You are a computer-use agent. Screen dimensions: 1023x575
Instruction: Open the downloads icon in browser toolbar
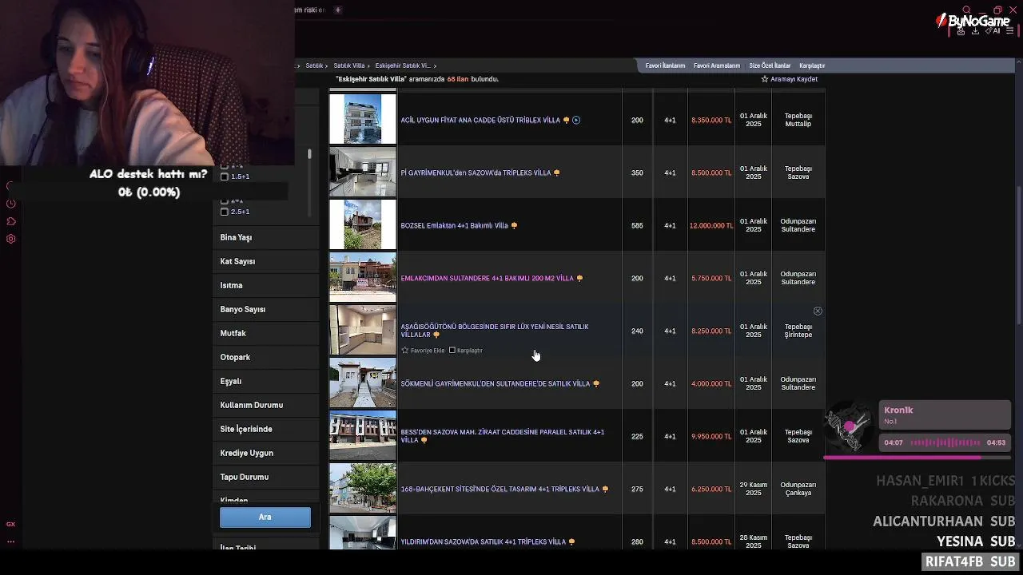[x=975, y=31]
